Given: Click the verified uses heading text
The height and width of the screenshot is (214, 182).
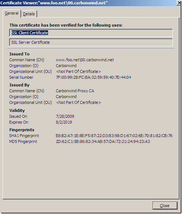Looking at the screenshot, I should 66,25.
